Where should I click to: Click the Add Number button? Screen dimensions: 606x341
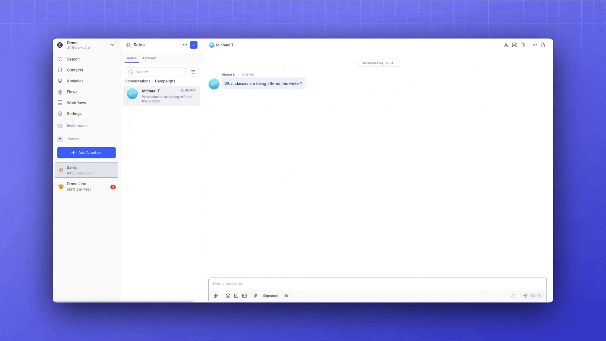[x=86, y=153]
